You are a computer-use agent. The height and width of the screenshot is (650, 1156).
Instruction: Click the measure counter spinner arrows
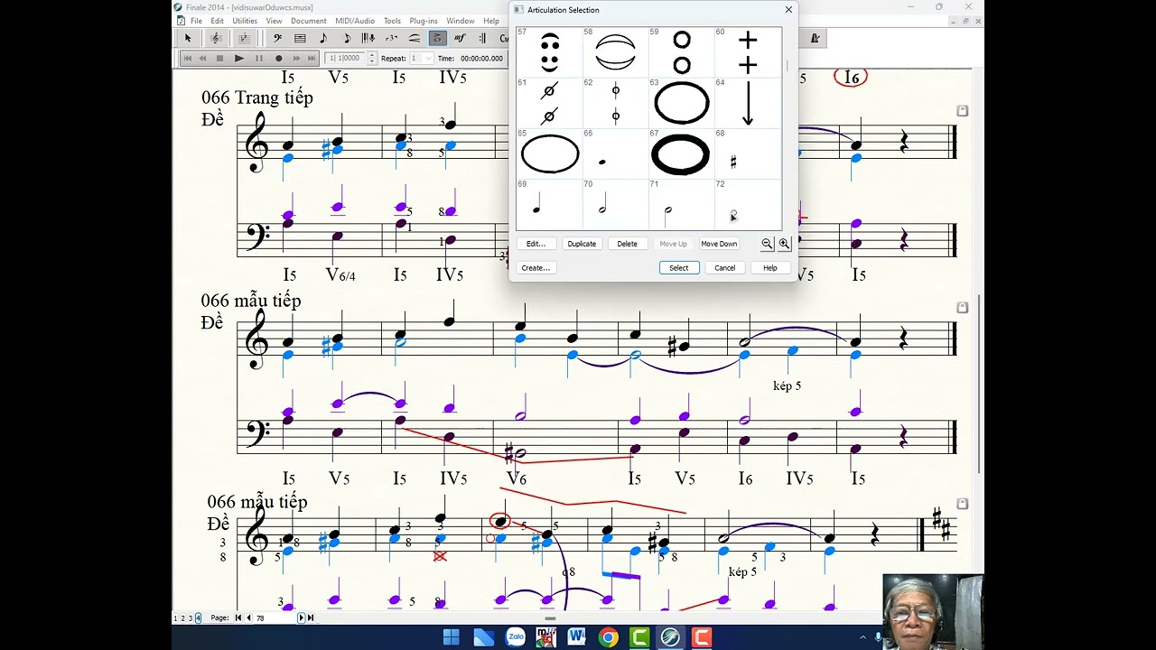[372, 59]
